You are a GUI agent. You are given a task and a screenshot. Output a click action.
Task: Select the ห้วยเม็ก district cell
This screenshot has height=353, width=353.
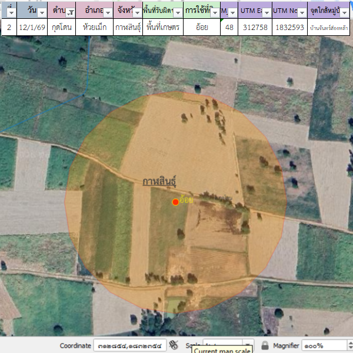point(95,27)
